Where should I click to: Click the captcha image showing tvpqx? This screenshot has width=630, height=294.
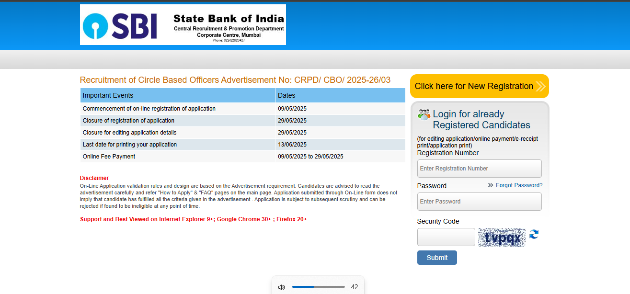point(502,237)
